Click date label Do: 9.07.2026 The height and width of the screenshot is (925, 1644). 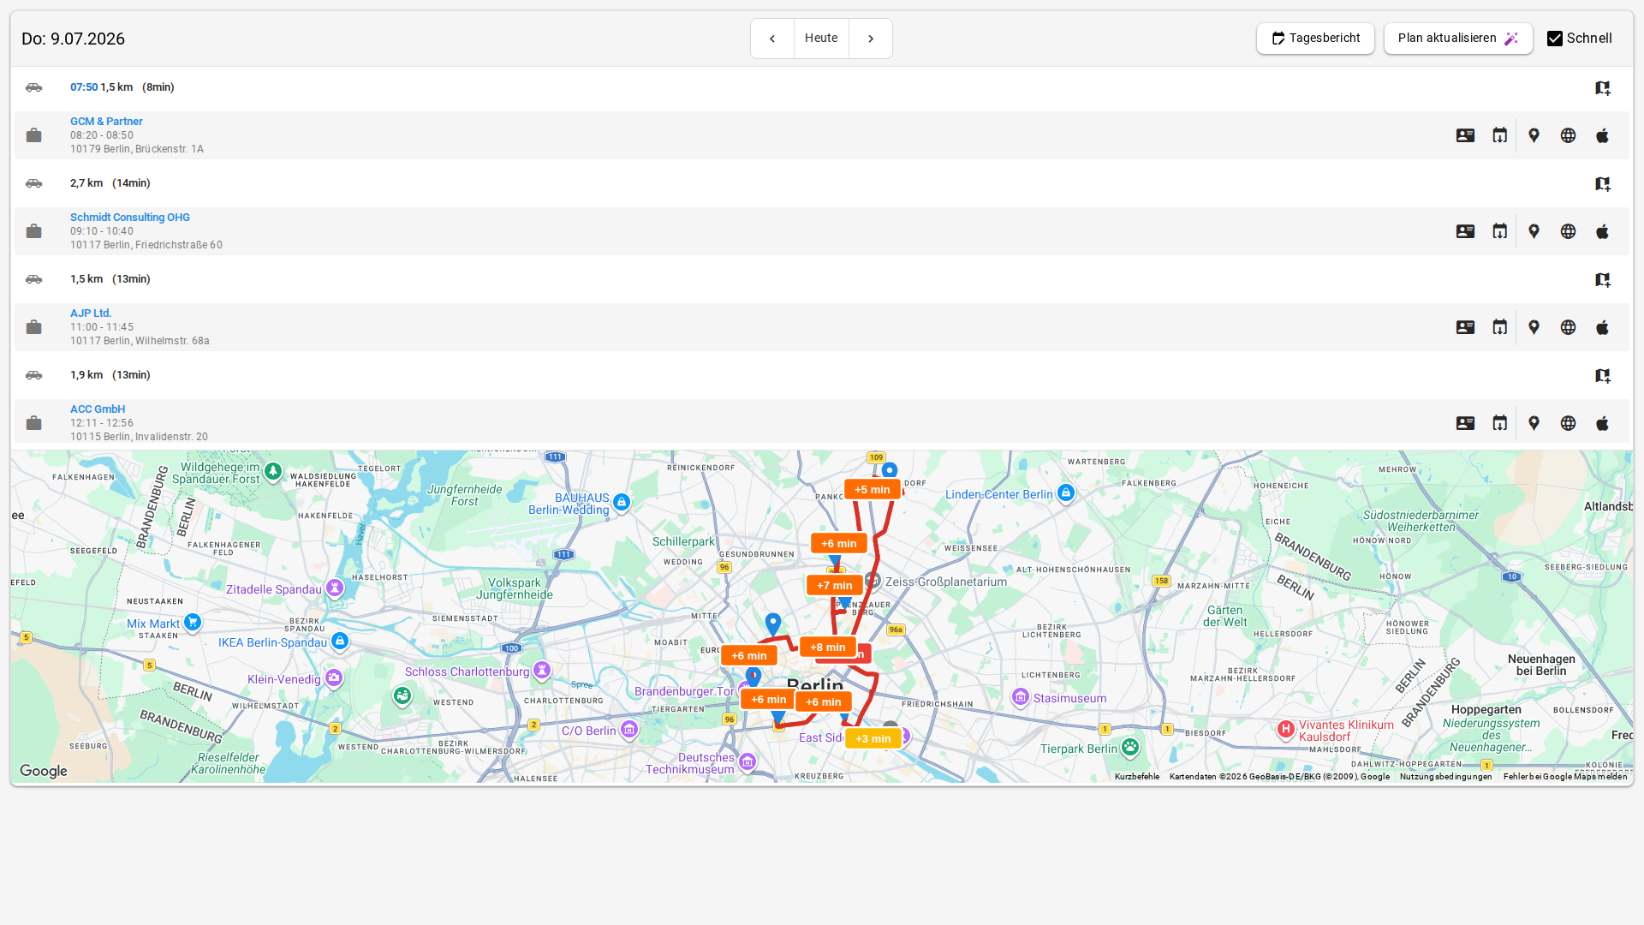point(73,39)
